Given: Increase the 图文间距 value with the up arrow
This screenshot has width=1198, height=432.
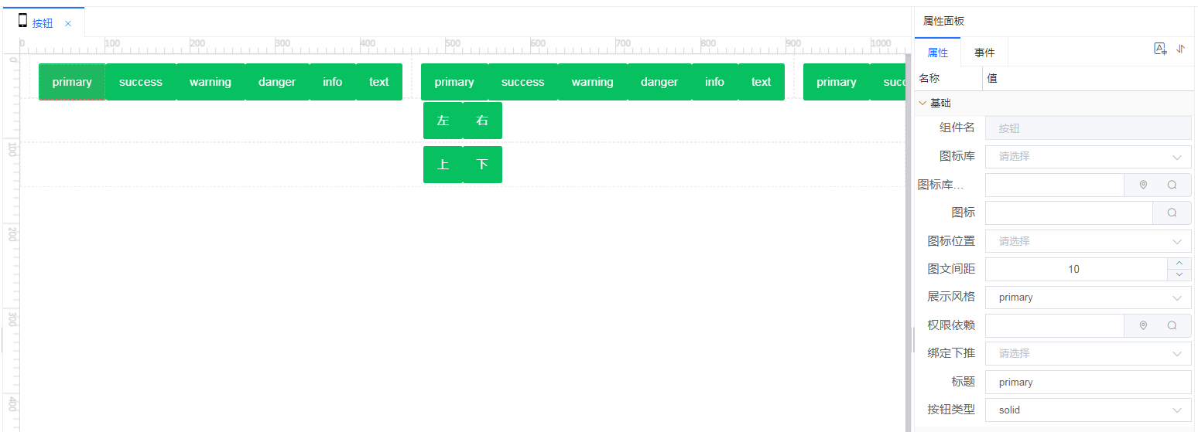Looking at the screenshot, I should pyautogui.click(x=1179, y=264).
